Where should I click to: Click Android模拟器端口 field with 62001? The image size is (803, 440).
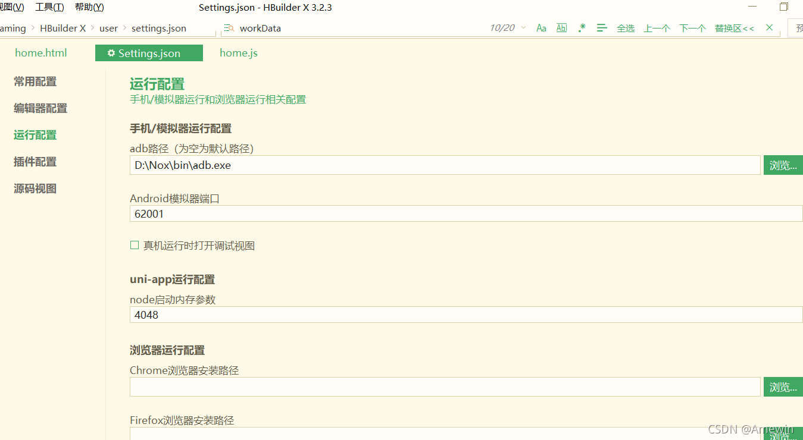pos(466,213)
